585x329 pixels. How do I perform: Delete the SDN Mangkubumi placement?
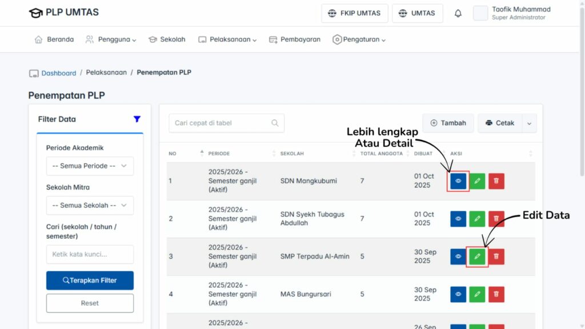[496, 181]
